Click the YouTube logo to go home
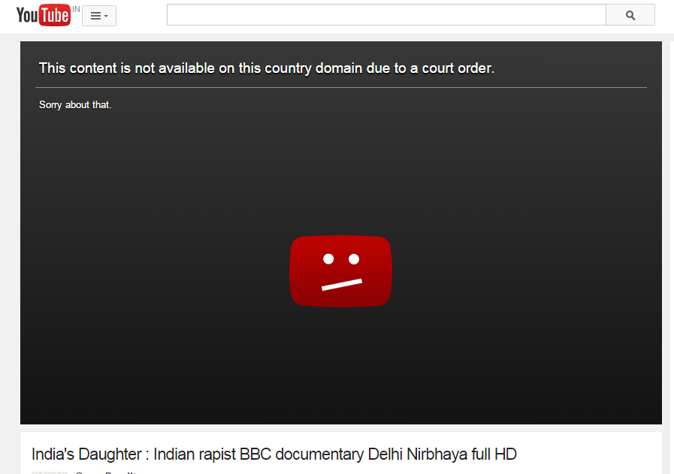 click(x=44, y=15)
